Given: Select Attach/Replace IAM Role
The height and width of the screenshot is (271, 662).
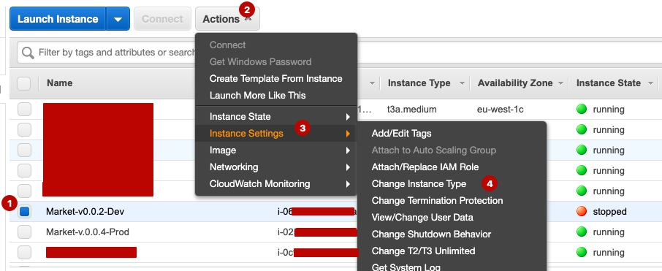Looking at the screenshot, I should [x=425, y=167].
